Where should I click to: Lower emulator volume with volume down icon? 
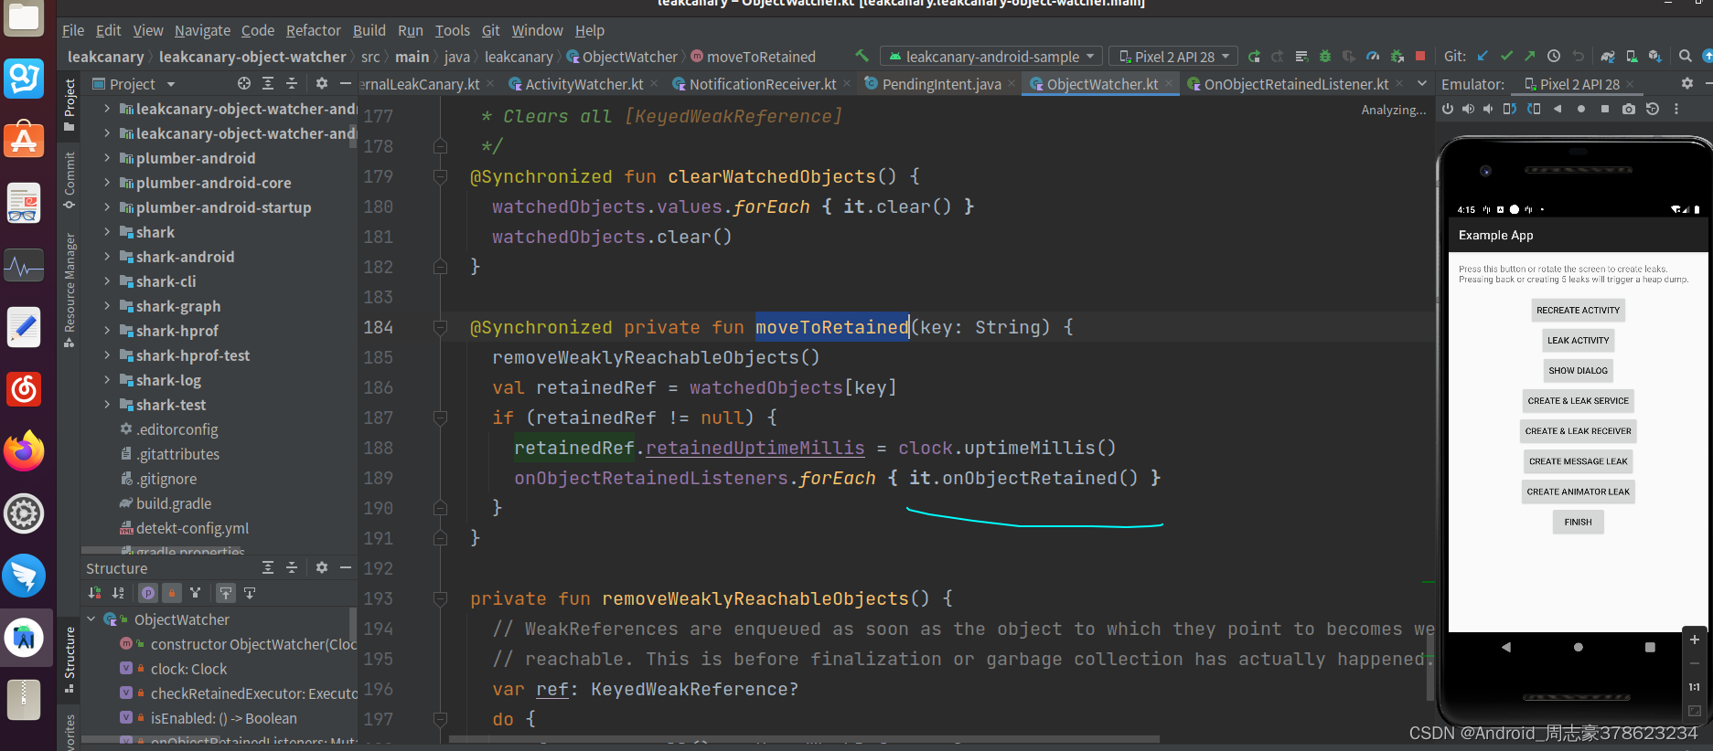(1488, 109)
